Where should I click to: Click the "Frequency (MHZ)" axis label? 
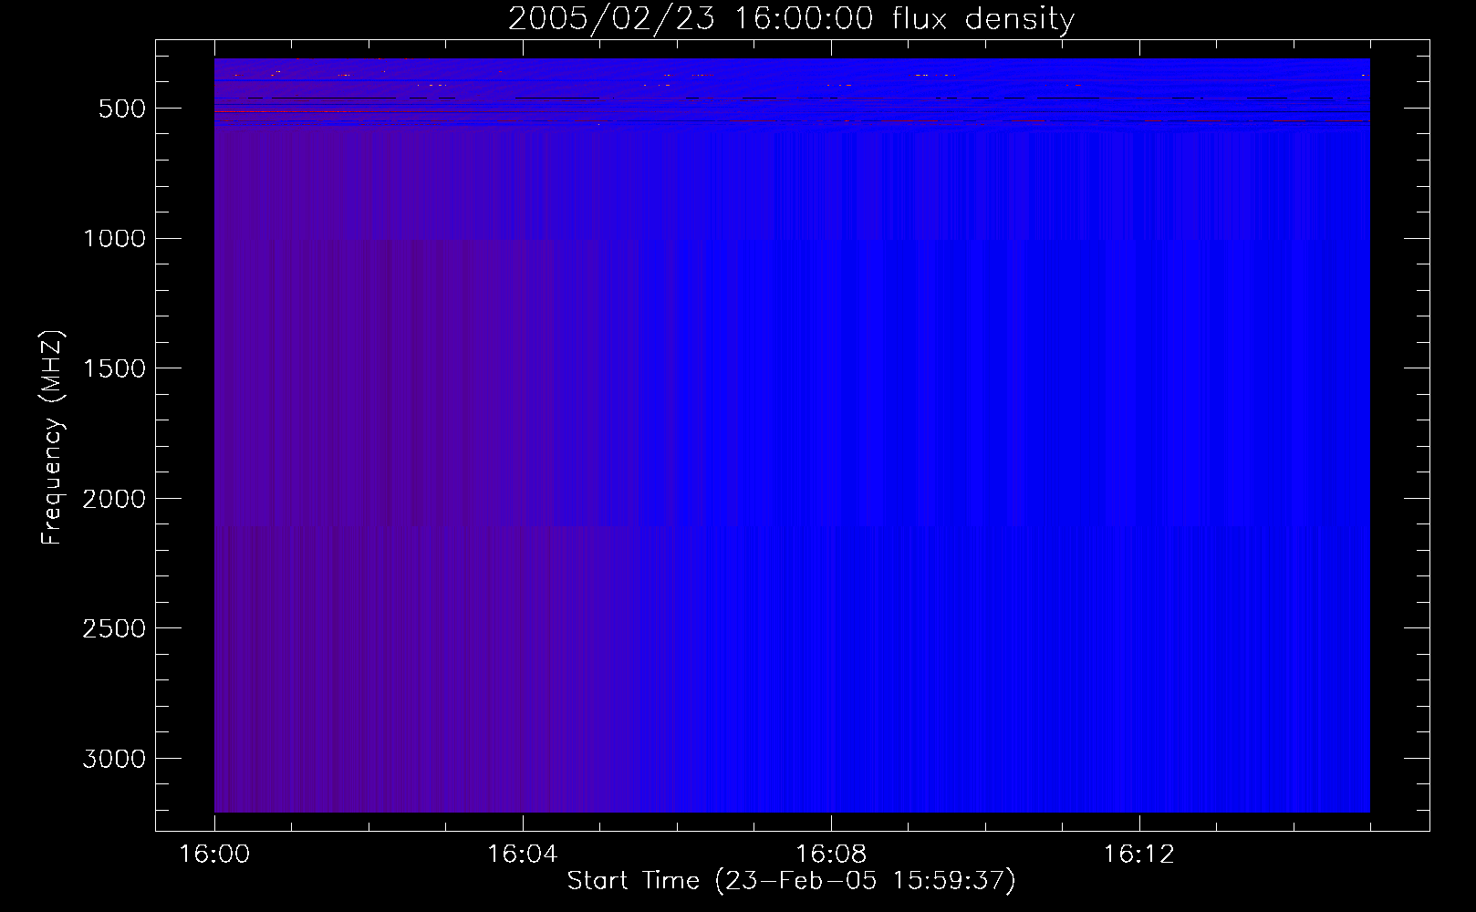point(52,437)
